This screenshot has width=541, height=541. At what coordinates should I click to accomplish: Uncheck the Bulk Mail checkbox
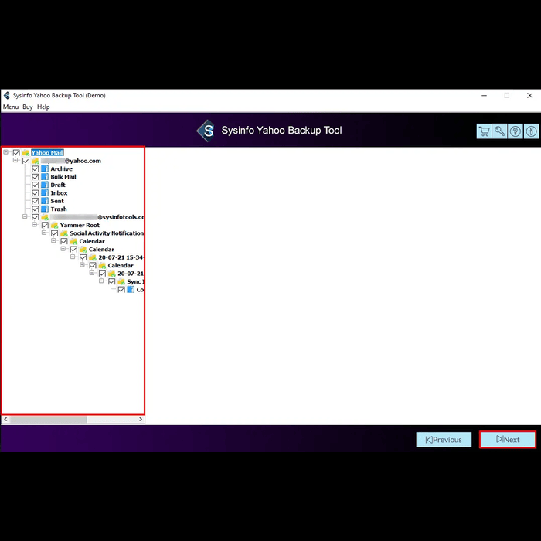coord(36,177)
